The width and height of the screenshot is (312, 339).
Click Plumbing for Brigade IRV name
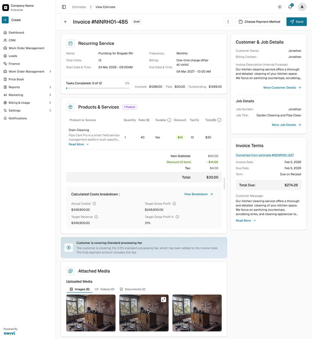coord(116,53)
